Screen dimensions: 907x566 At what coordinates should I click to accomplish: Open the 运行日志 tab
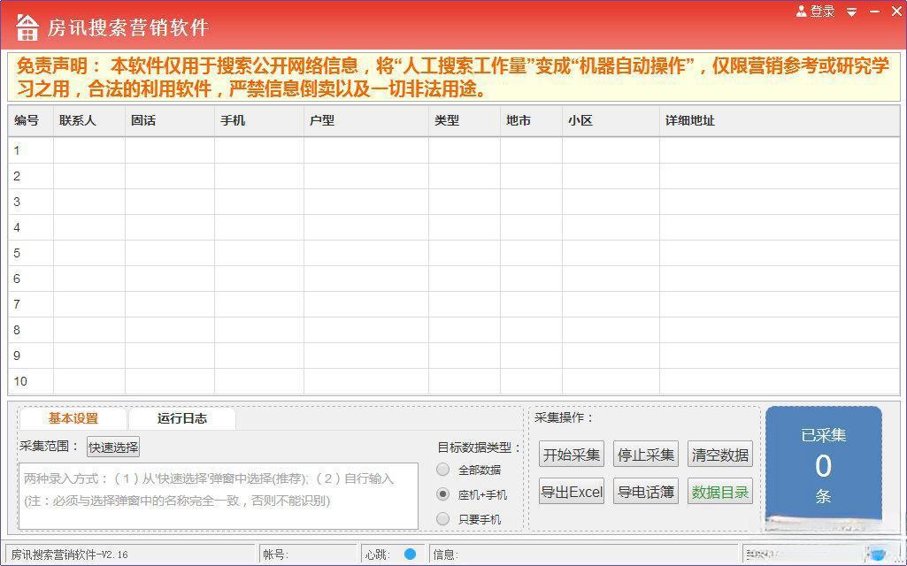pyautogui.click(x=182, y=418)
